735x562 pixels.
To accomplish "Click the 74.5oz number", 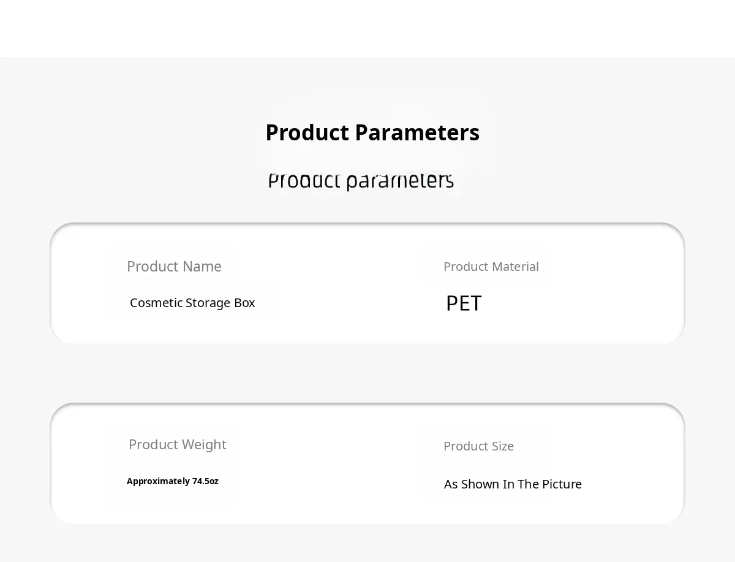I will tap(205, 481).
